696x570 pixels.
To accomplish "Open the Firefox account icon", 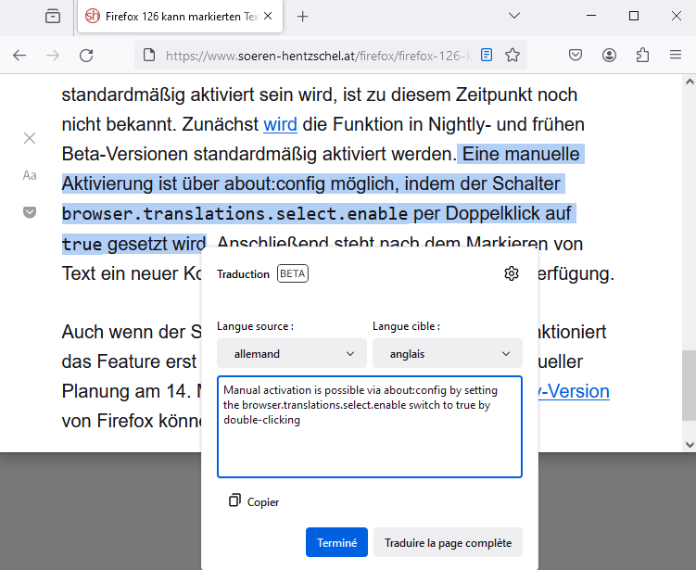I will point(609,55).
